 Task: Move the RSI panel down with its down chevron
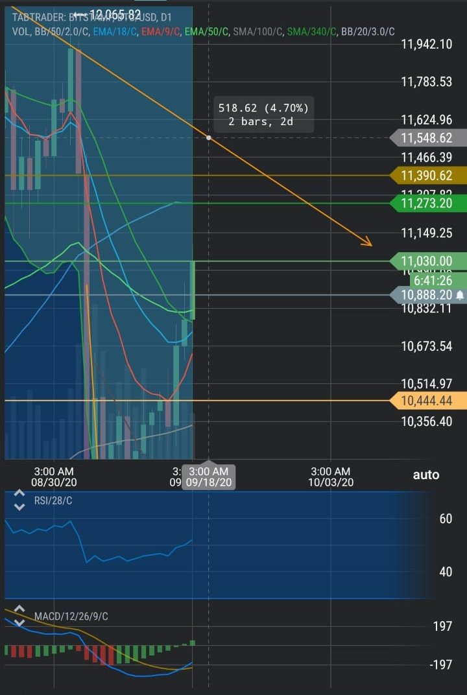pos(19,506)
